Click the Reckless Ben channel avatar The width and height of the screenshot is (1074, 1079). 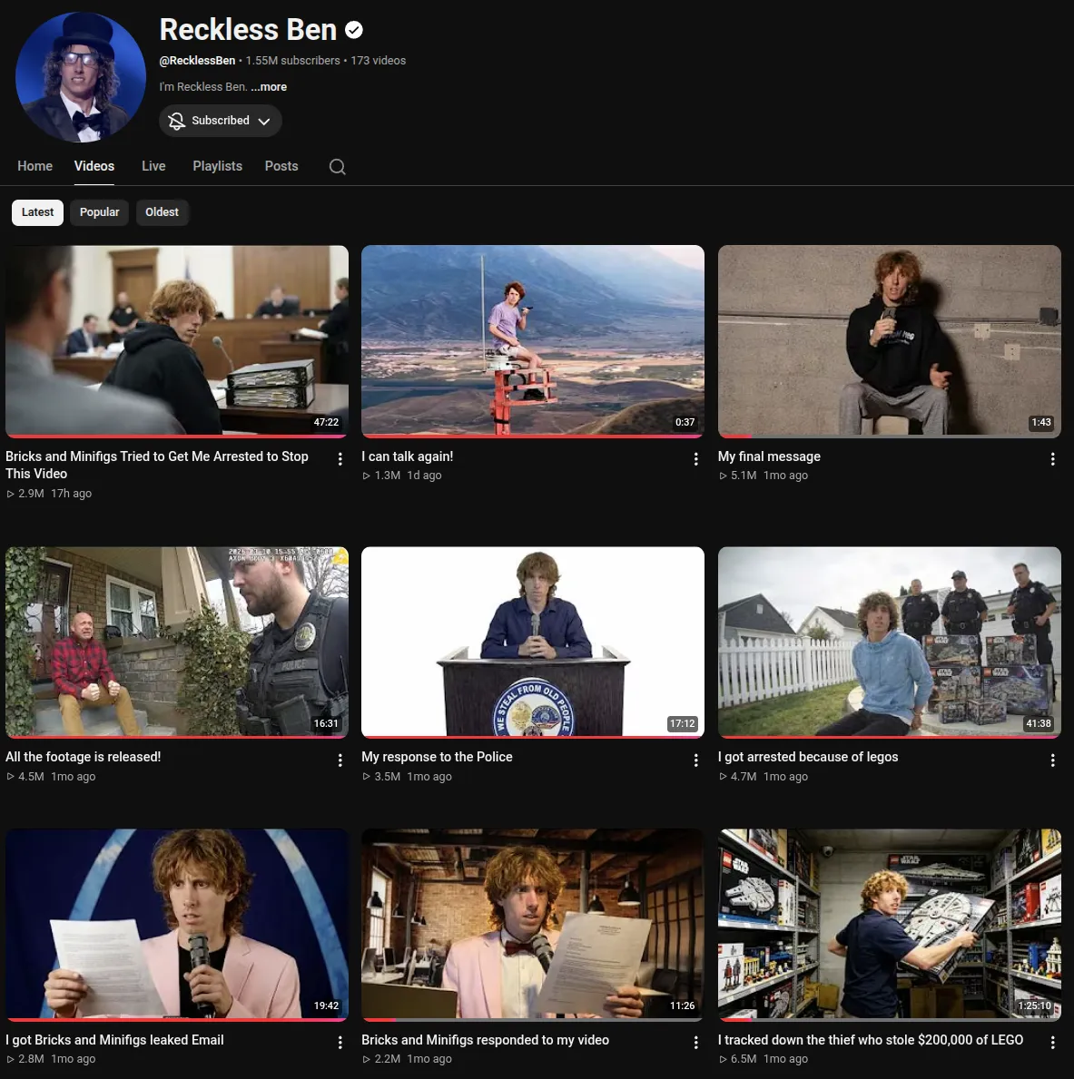tap(81, 77)
